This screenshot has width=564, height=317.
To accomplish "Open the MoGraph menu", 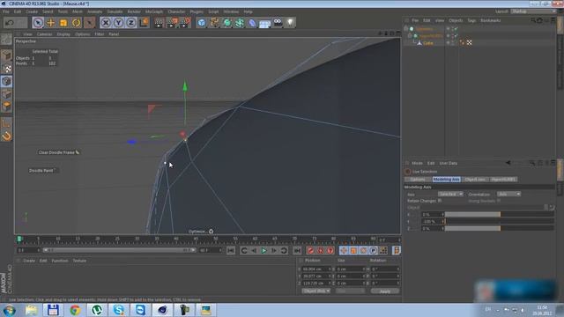I will (x=154, y=11).
